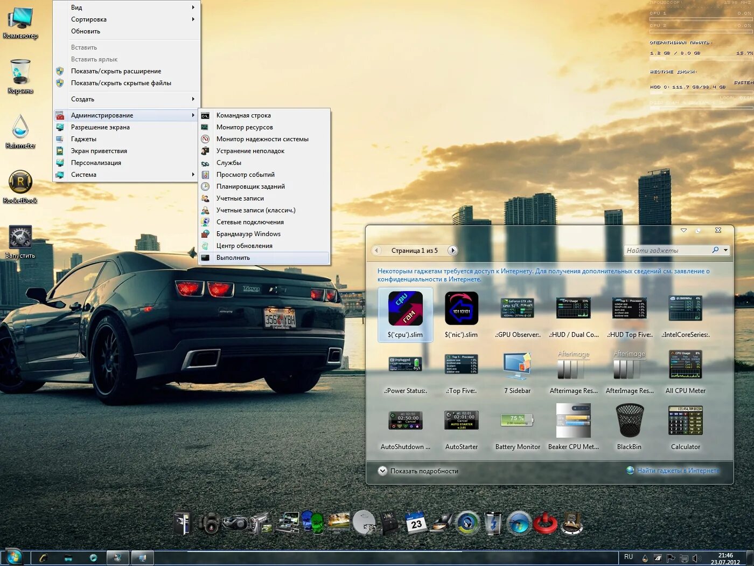Click the blue lightning recycle bin dock icon

click(x=494, y=523)
